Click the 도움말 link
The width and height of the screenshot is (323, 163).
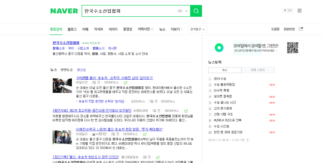coord(275,29)
